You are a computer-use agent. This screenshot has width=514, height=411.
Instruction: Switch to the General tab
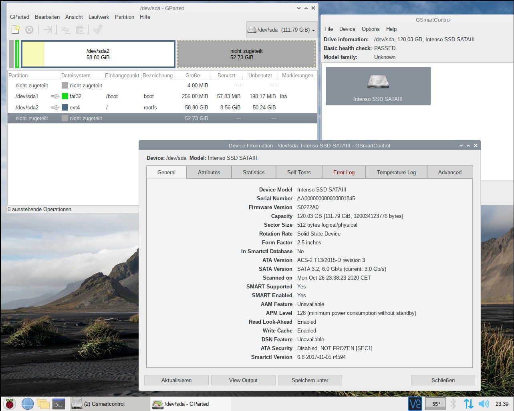pos(166,172)
